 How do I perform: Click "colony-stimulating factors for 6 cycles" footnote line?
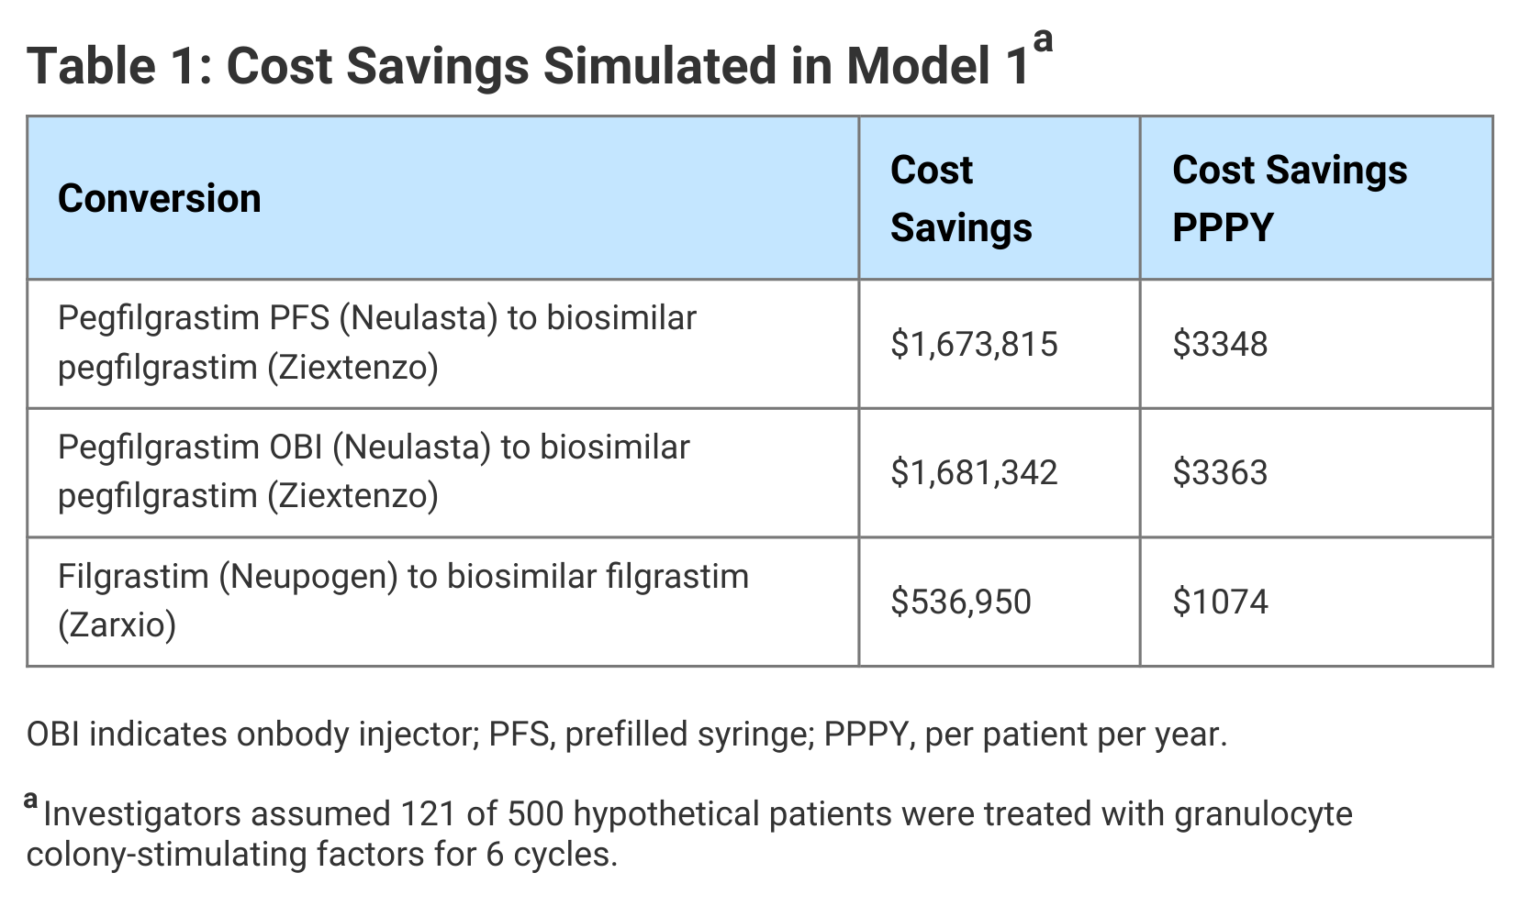321,854
